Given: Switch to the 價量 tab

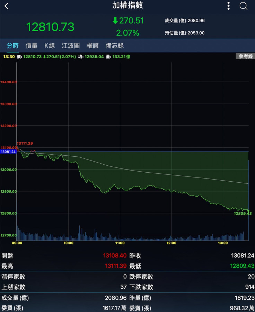Looking at the screenshot, I should [x=32, y=45].
